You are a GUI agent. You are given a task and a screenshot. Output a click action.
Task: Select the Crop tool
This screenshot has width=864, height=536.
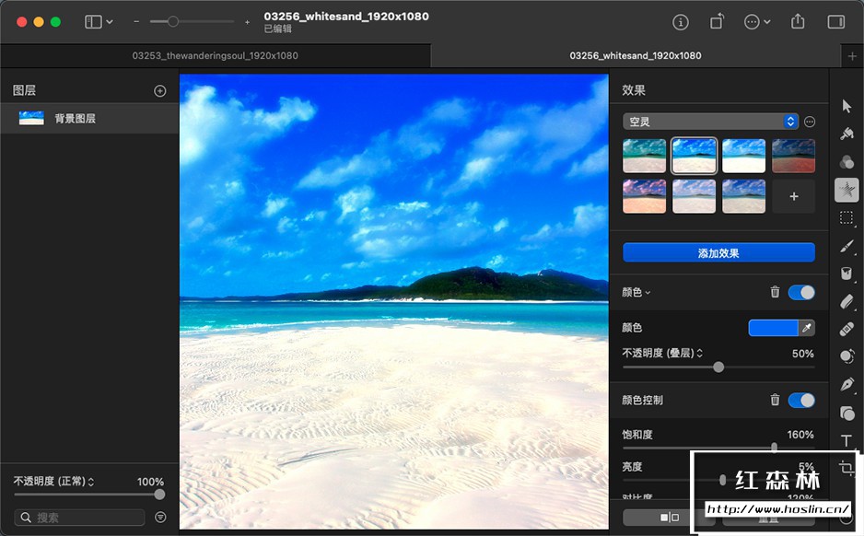tap(846, 468)
